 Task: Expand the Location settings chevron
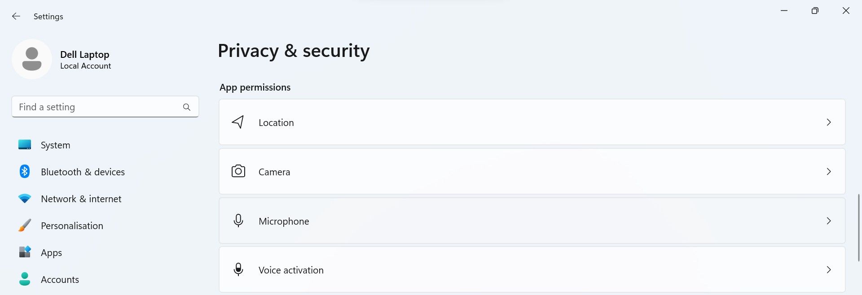(829, 122)
